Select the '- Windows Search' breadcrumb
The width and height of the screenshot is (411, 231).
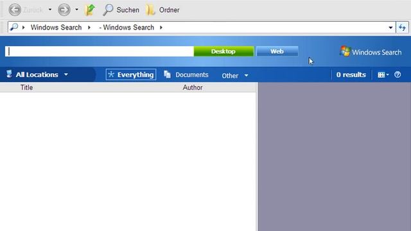(x=127, y=27)
